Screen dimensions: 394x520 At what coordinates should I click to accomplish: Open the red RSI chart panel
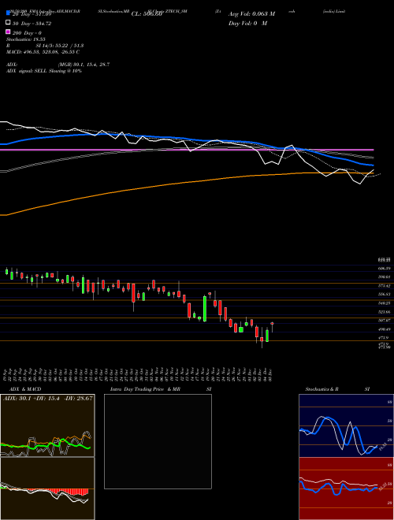coord(346,488)
